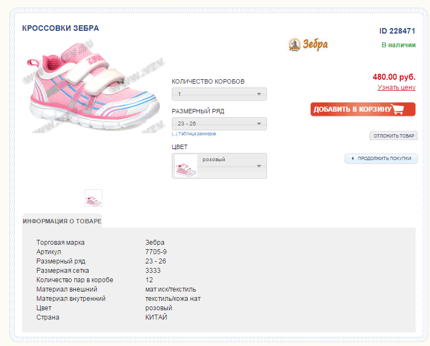Open the Размерный ряд dropdown showing 23 - 26

pyautogui.click(x=219, y=124)
